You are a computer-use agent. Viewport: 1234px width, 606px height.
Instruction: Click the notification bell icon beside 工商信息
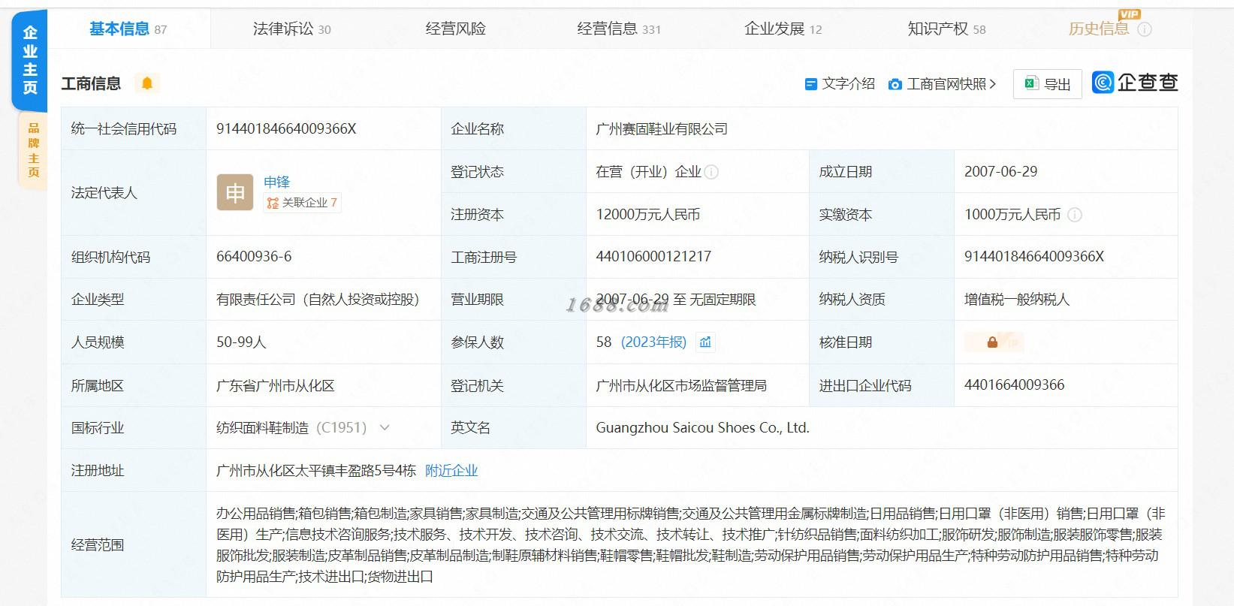coord(147,83)
